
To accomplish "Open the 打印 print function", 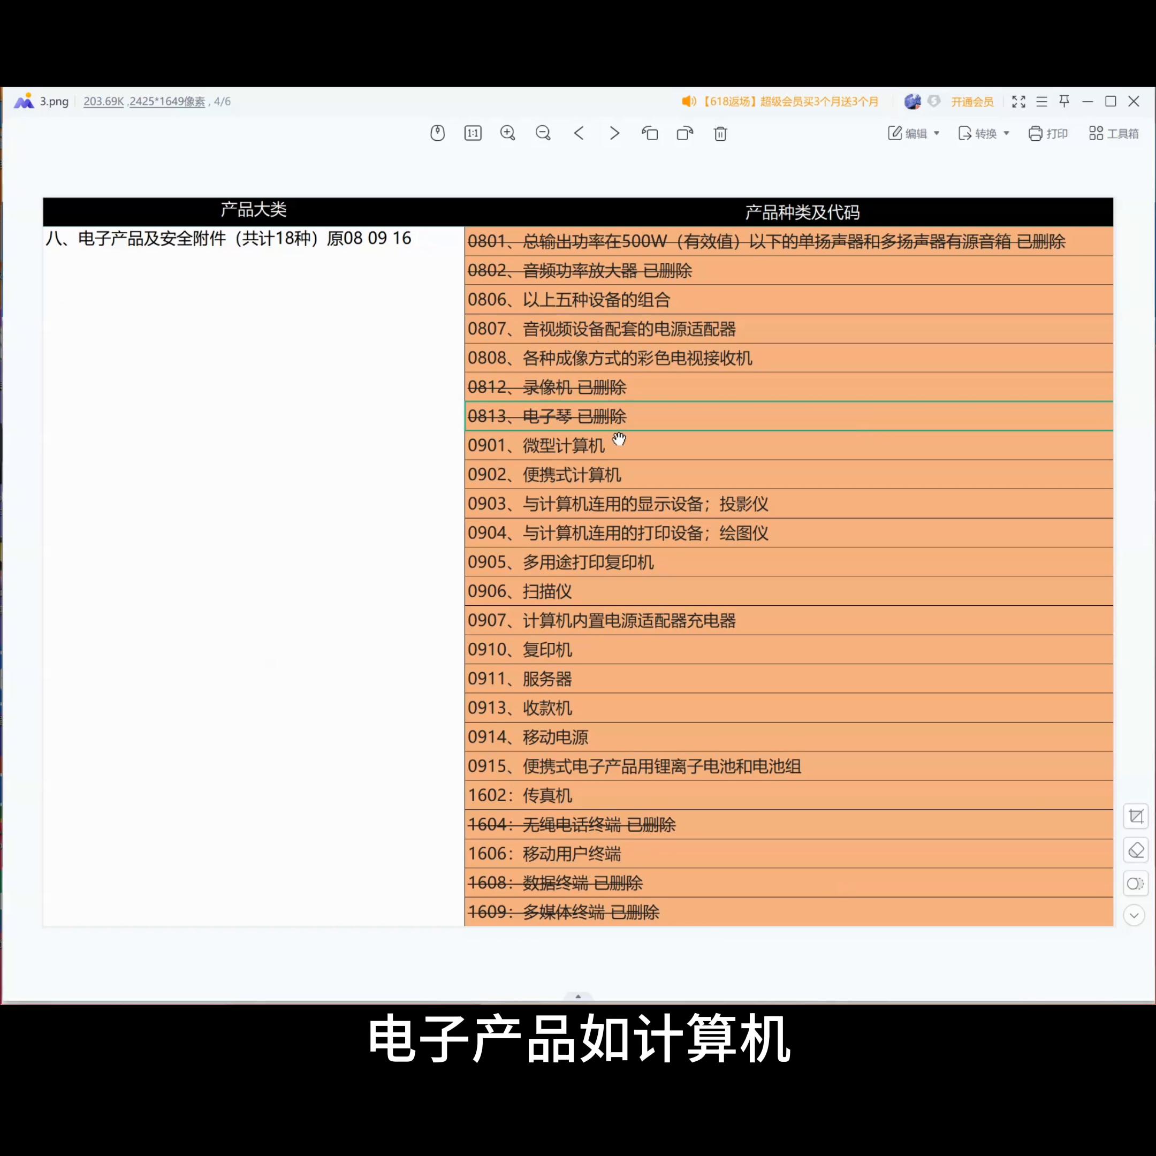I will (1048, 133).
